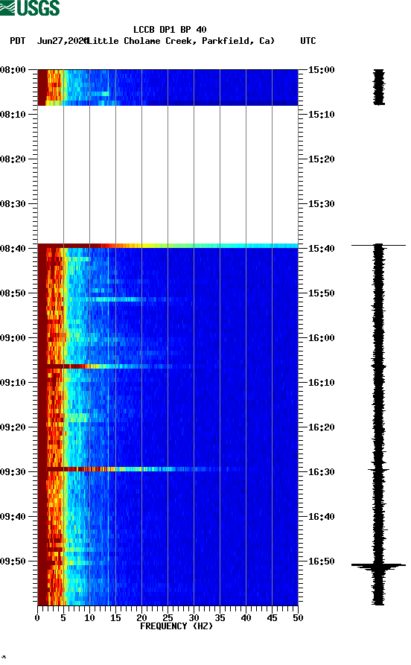Click the seismogram trace start line at 15:40

click(x=378, y=245)
